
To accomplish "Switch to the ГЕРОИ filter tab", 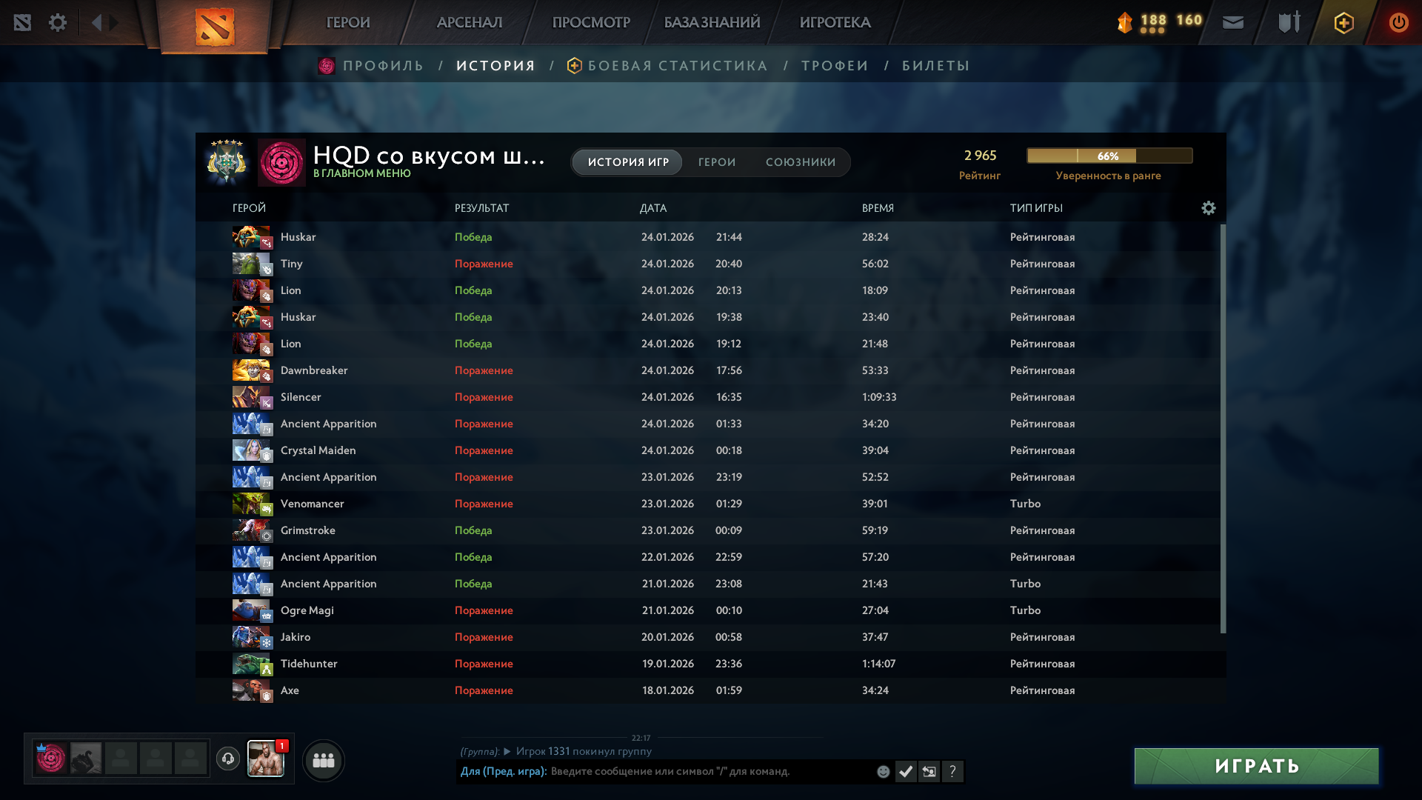I will [716, 162].
